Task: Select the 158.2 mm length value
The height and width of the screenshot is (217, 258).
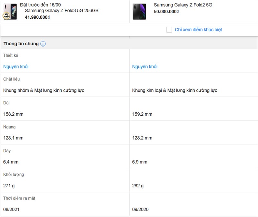Action: coord(13,114)
